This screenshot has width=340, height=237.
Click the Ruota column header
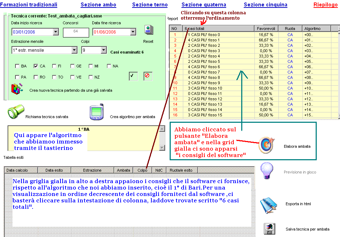pyautogui.click(x=290, y=29)
